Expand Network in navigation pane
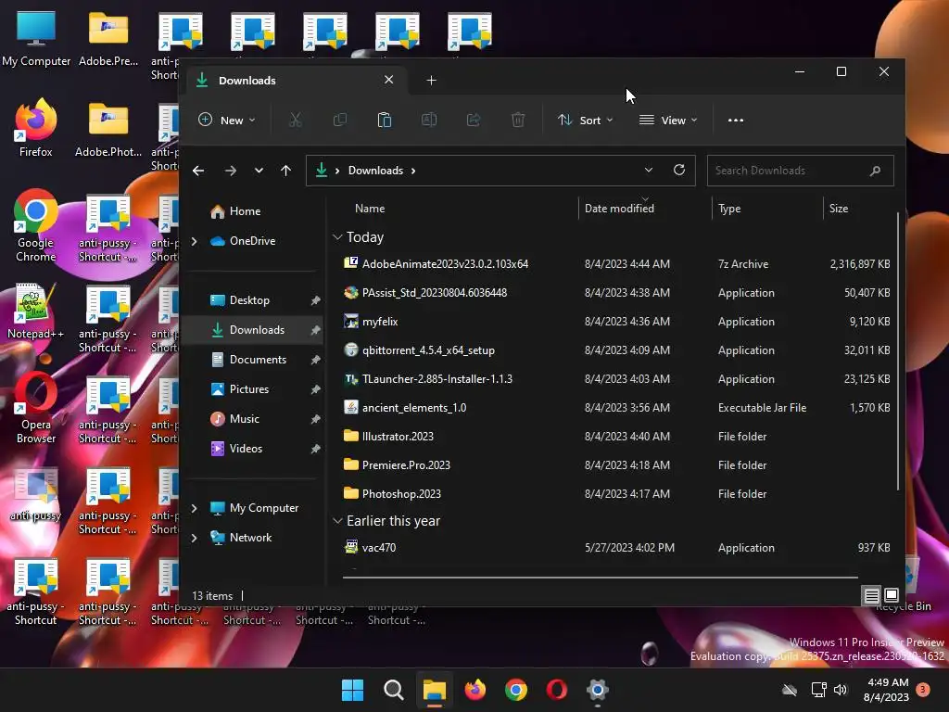Screen dimensions: 949x712 tap(194, 538)
